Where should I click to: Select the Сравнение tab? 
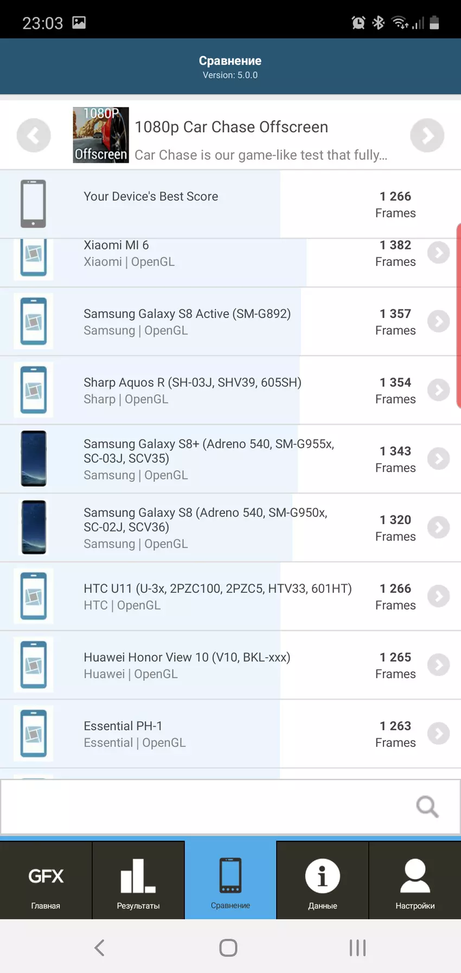[230, 881]
